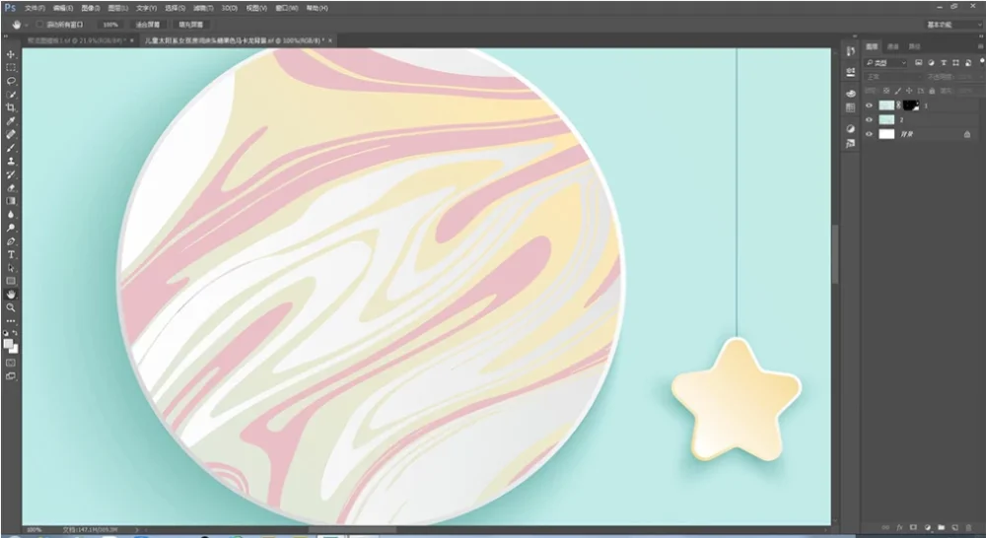Click the 100% zoom button
Viewport: 986px width, 538px height.
tap(110, 25)
